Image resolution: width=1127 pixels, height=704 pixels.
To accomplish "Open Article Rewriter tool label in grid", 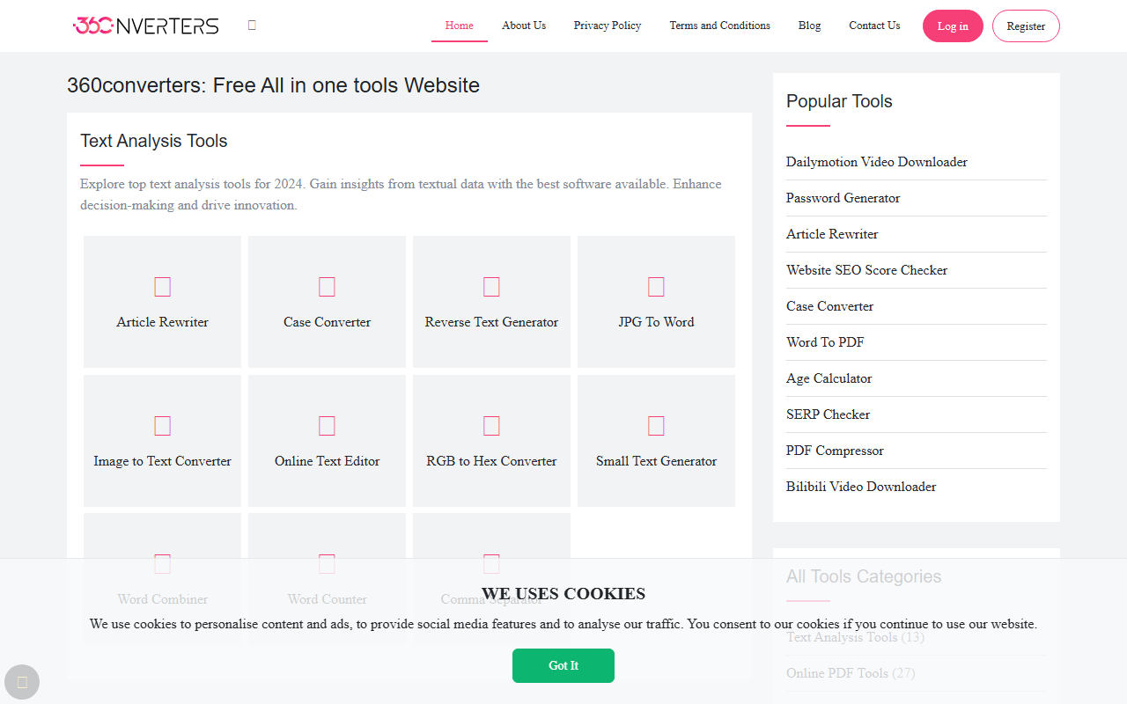I will pyautogui.click(x=162, y=322).
